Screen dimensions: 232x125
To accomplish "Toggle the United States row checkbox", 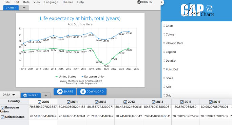I will pos(3,117).
